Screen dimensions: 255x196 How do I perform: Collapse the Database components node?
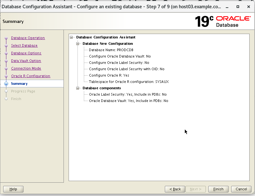coord(77,88)
